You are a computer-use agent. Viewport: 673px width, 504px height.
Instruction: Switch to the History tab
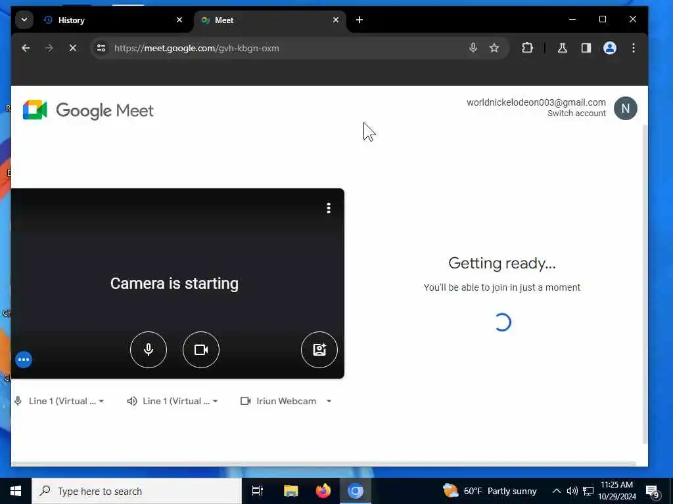tap(112, 20)
